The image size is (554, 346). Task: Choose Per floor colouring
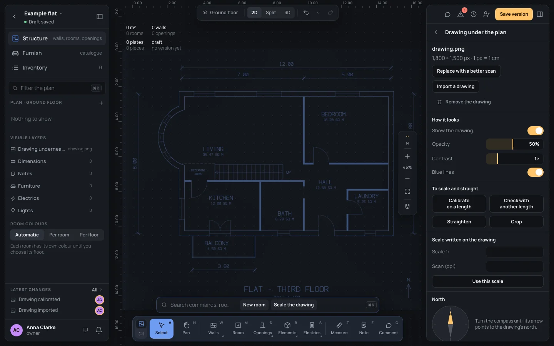pos(89,235)
